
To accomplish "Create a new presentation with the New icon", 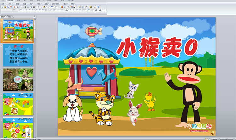I will click(x=3, y=7).
